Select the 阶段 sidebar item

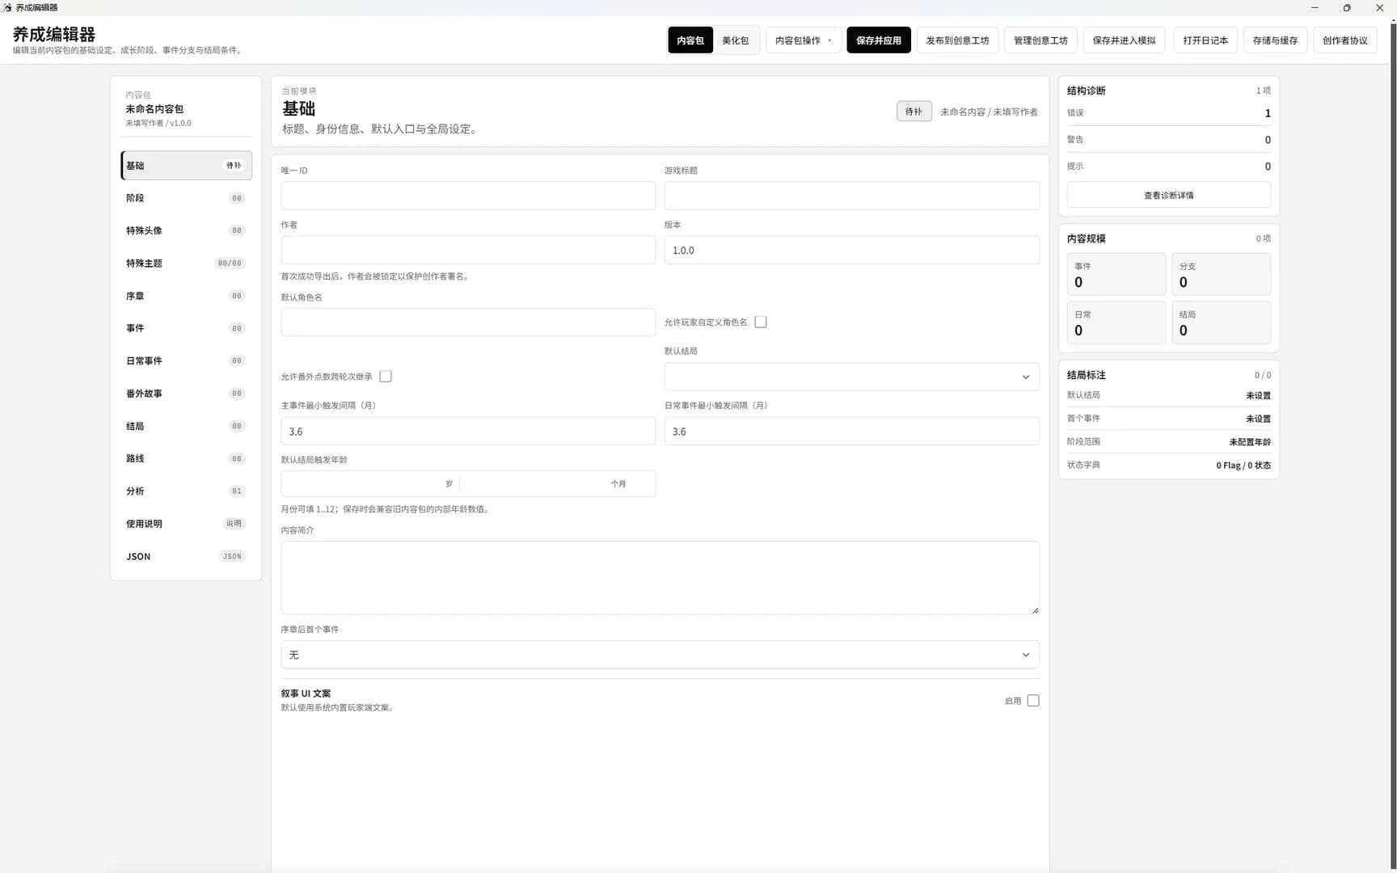coord(186,198)
